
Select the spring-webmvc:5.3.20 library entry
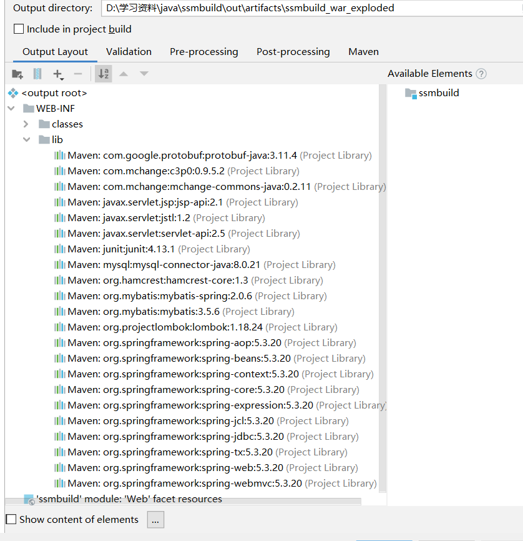pos(215,483)
